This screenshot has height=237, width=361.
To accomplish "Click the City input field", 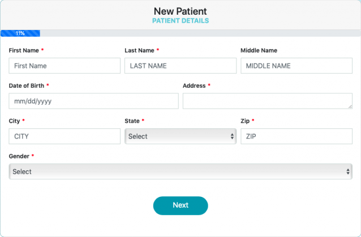I will pyautogui.click(x=65, y=136).
